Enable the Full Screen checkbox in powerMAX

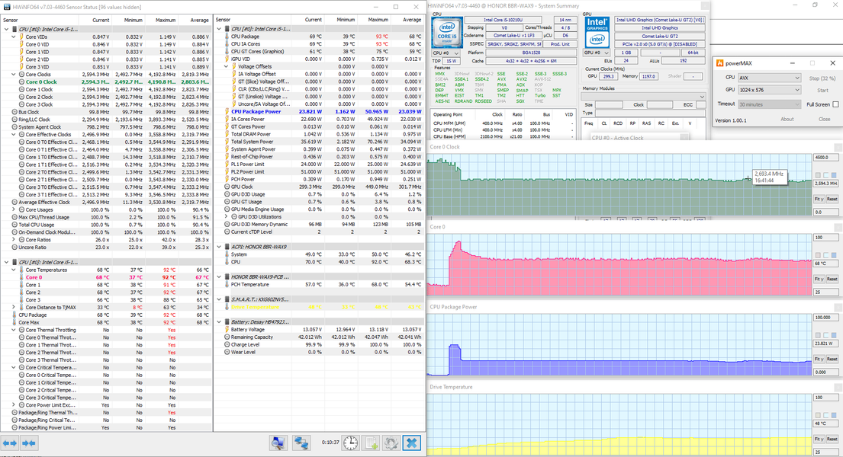tap(835, 104)
